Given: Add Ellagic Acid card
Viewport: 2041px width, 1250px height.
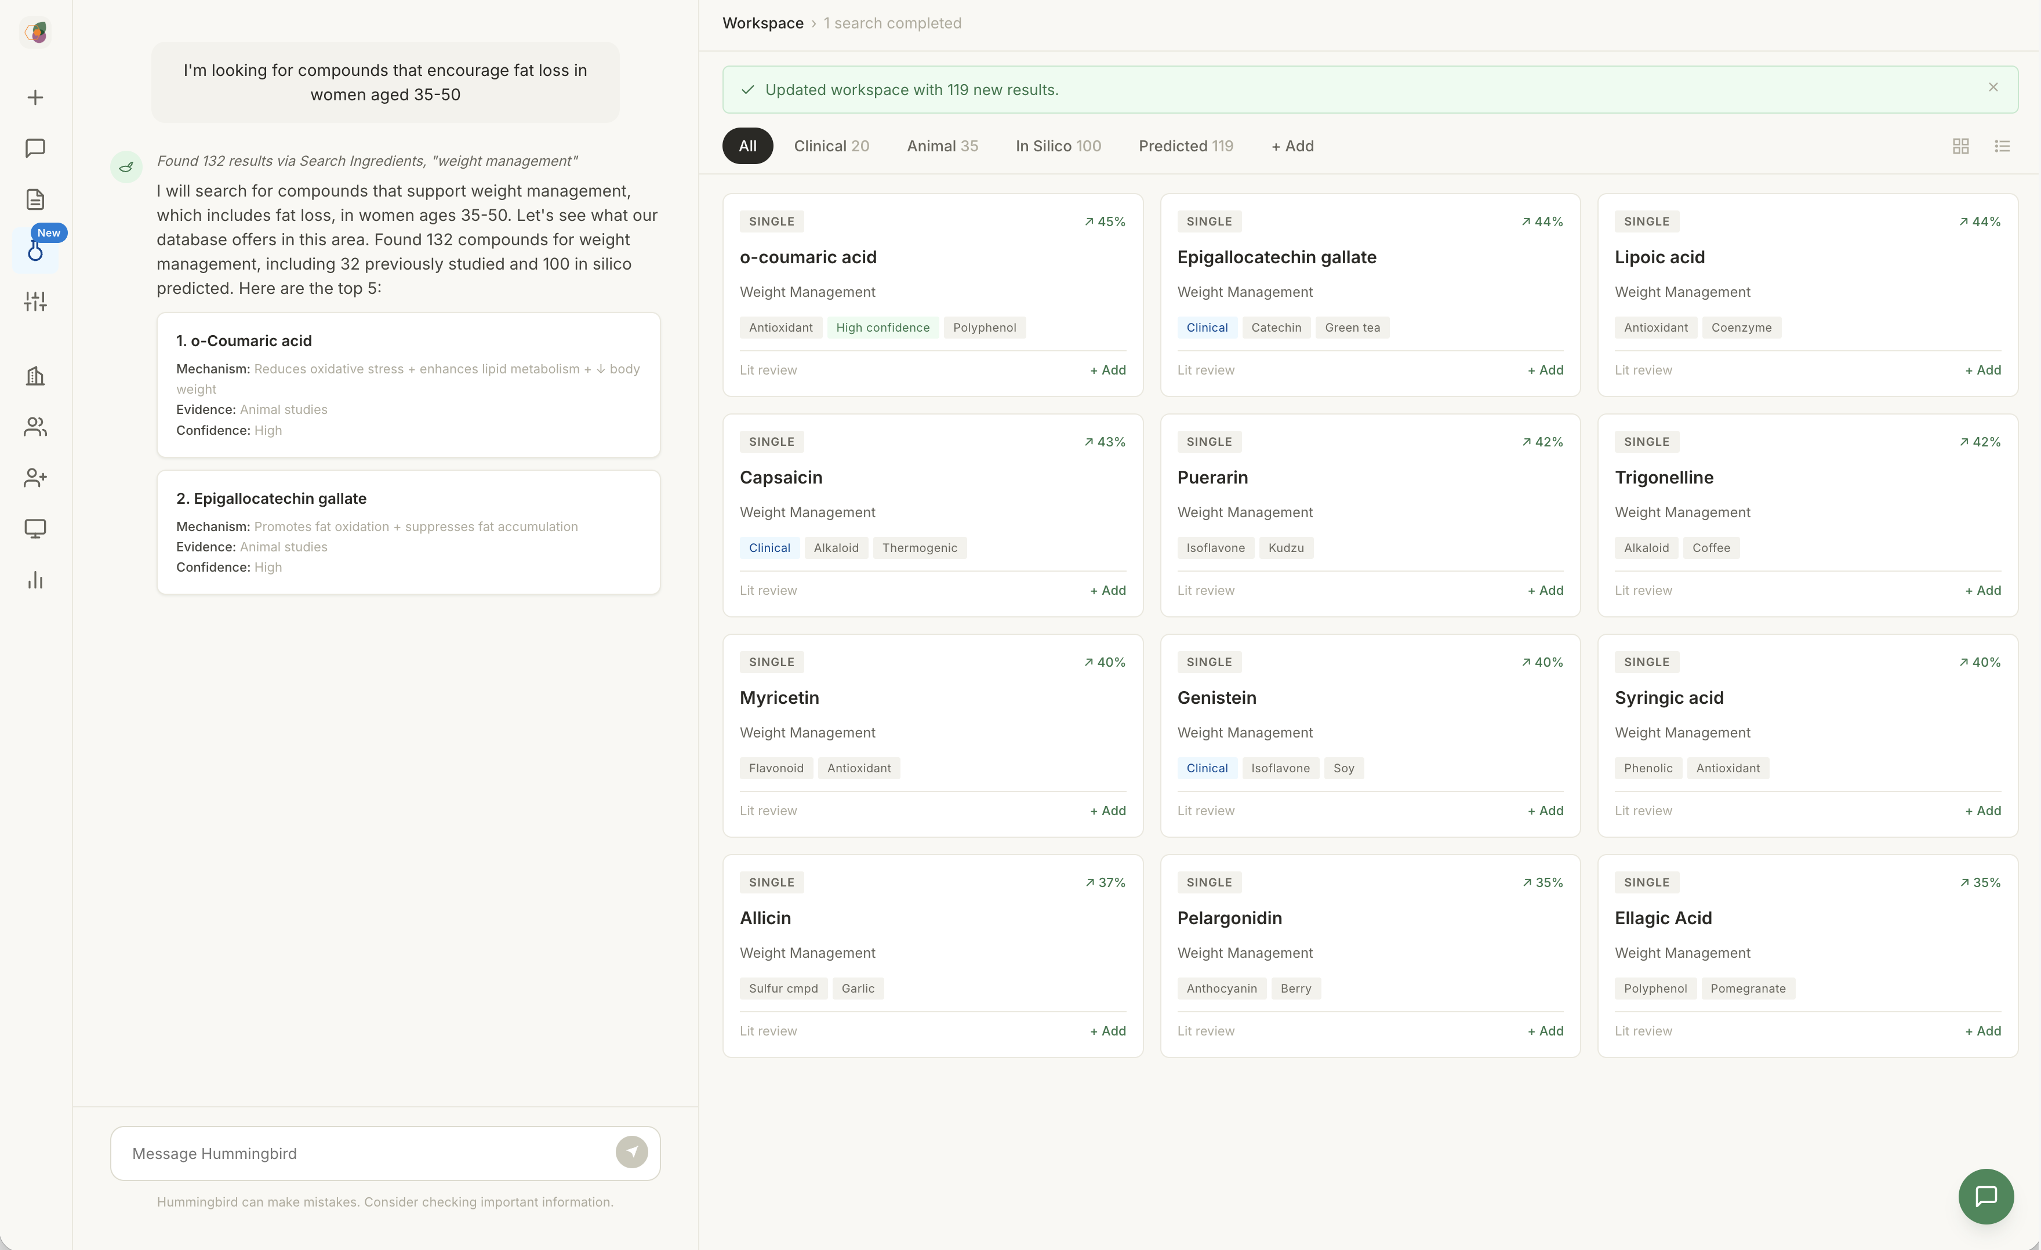Looking at the screenshot, I should (x=1982, y=1031).
